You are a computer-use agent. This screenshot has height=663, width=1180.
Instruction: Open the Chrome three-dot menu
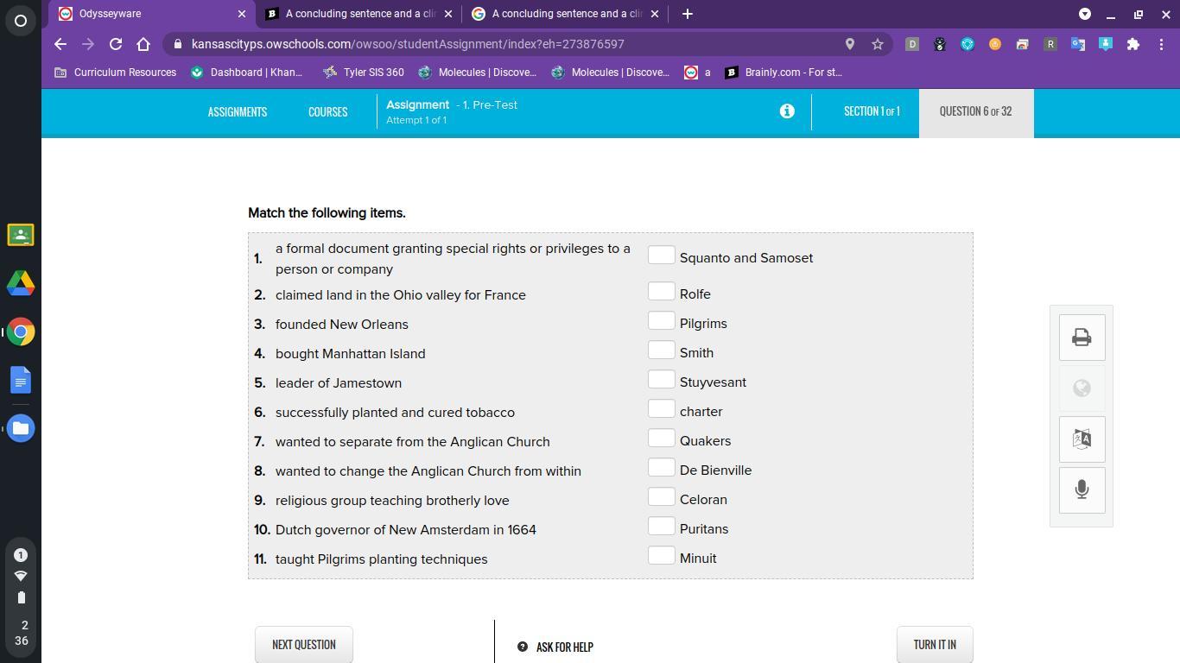(1161, 44)
